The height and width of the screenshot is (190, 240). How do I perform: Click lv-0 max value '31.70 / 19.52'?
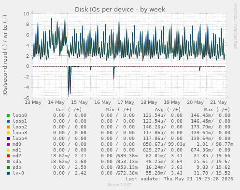(212, 173)
